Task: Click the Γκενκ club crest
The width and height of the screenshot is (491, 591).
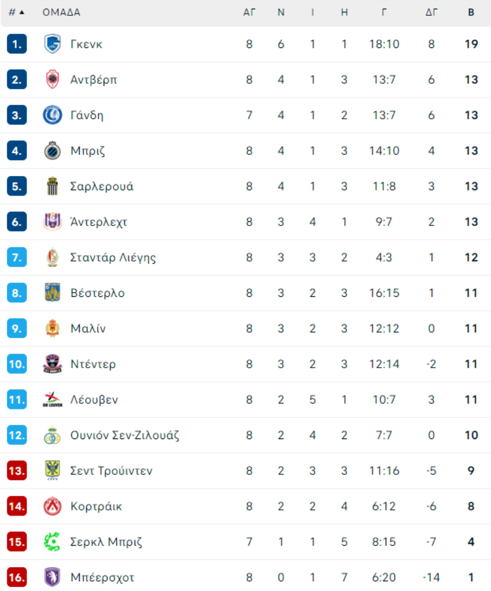Action: click(52, 44)
